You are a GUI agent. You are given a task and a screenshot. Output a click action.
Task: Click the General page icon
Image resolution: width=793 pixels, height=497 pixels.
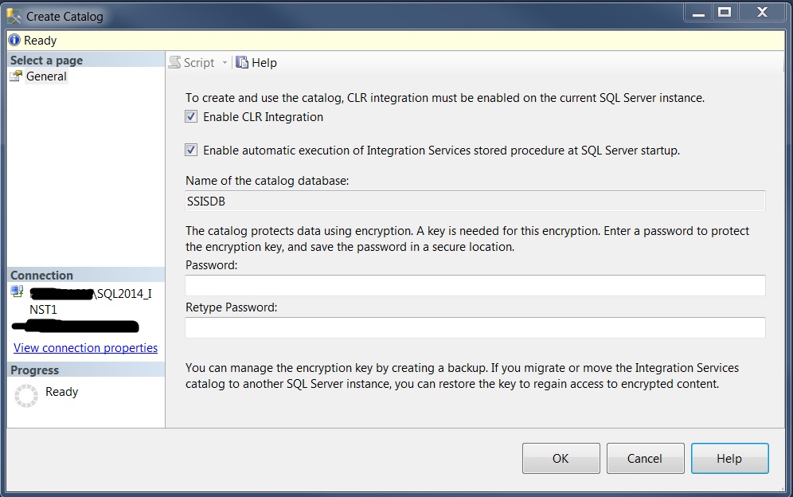point(16,76)
